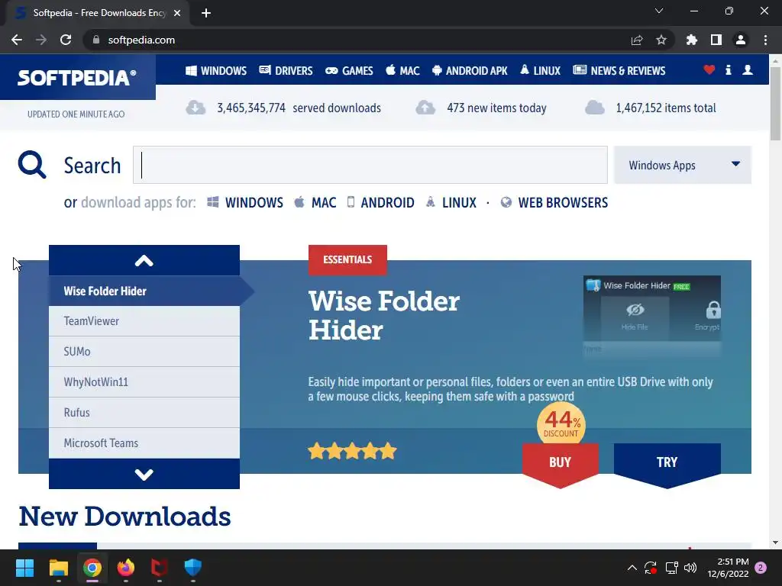Follow the WEB BROWSERS link
The width and height of the screenshot is (782, 586).
click(554, 203)
